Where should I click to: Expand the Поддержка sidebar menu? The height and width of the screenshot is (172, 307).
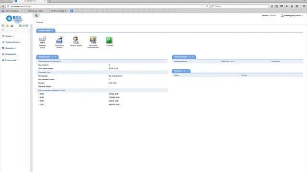(x=10, y=54)
